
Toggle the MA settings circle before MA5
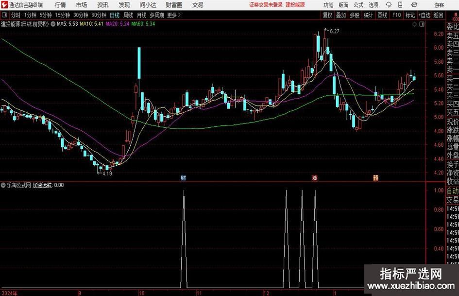click(x=53, y=23)
